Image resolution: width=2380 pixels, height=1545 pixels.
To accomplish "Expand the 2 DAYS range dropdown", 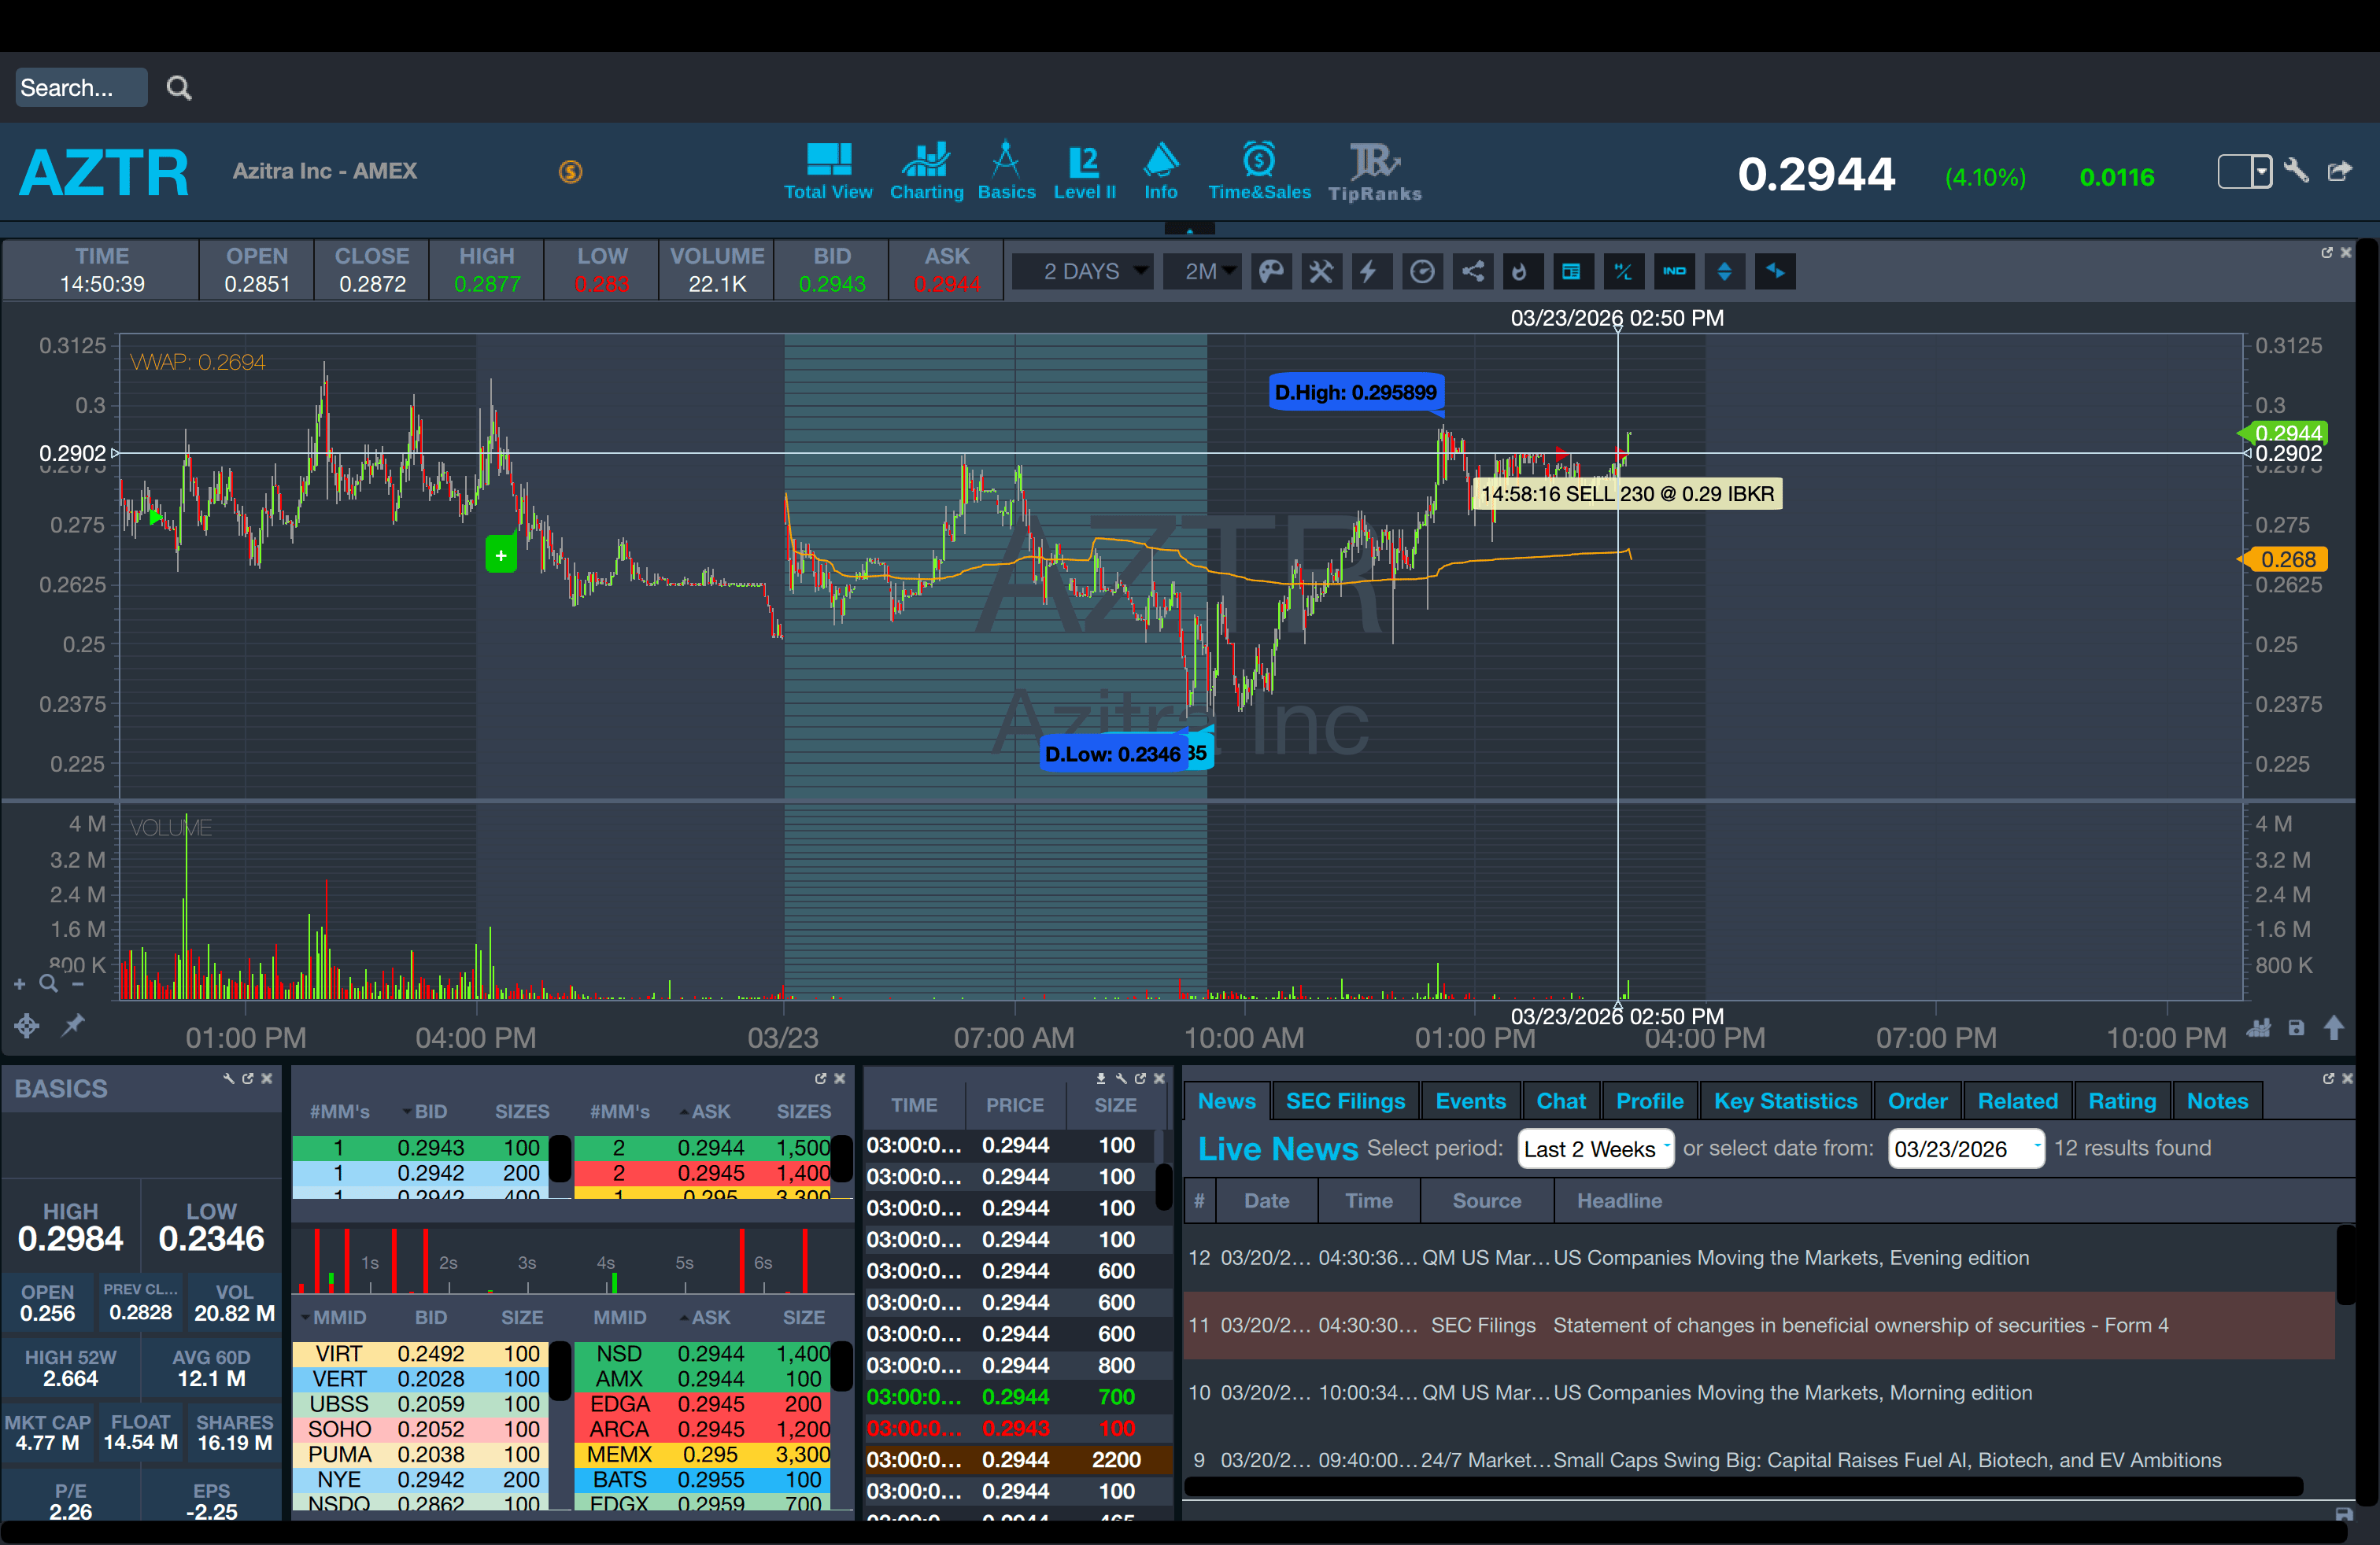I will coord(1083,272).
